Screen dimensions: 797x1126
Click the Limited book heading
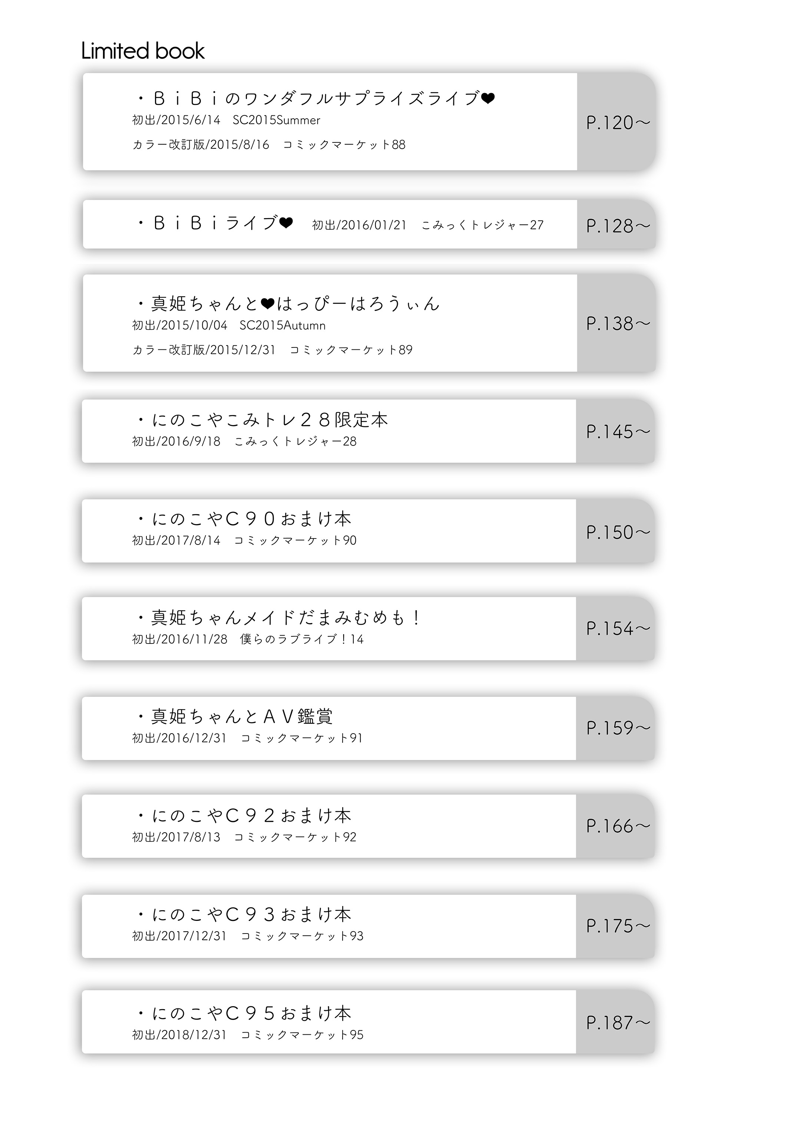coord(143,50)
